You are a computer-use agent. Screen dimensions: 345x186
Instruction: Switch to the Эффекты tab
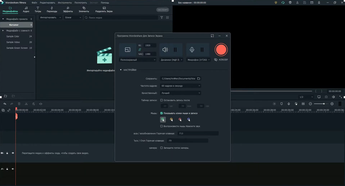click(x=68, y=9)
